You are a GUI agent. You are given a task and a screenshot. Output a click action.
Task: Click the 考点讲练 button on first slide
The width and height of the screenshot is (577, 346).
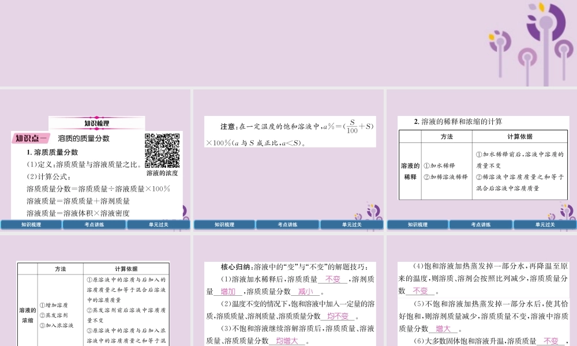point(94,224)
